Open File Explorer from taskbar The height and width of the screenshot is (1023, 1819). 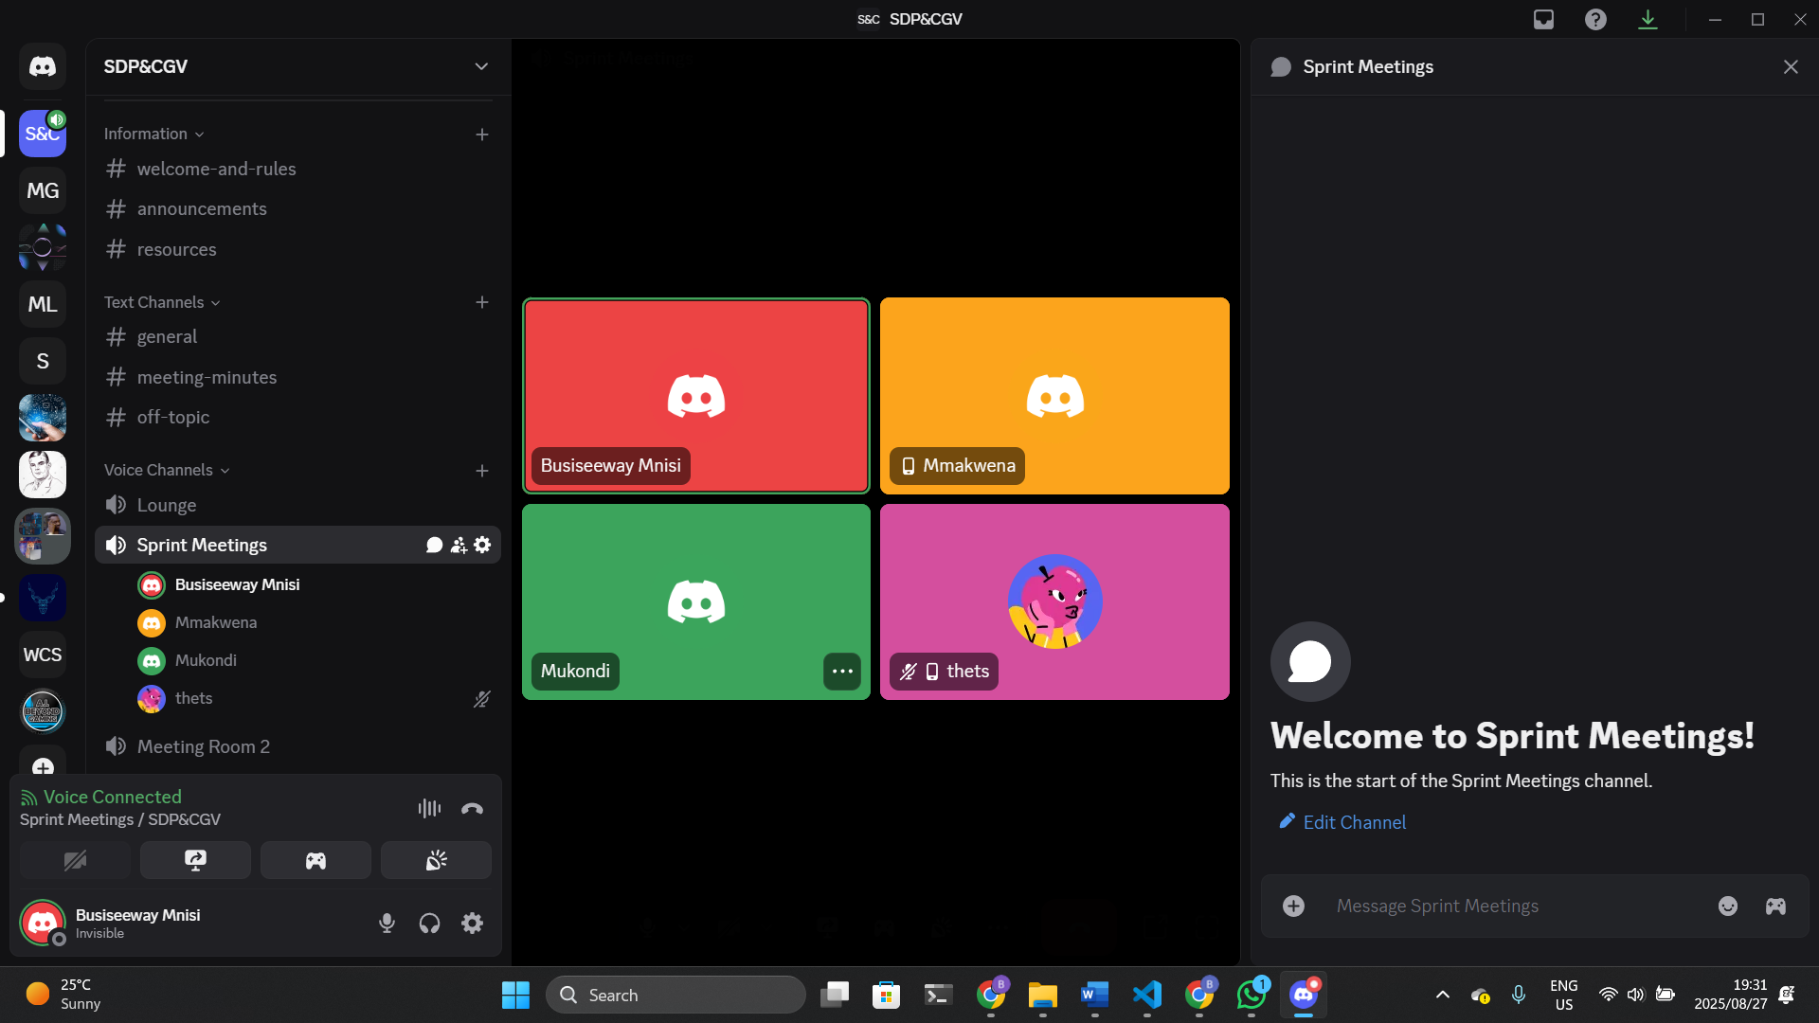pyautogui.click(x=1042, y=995)
